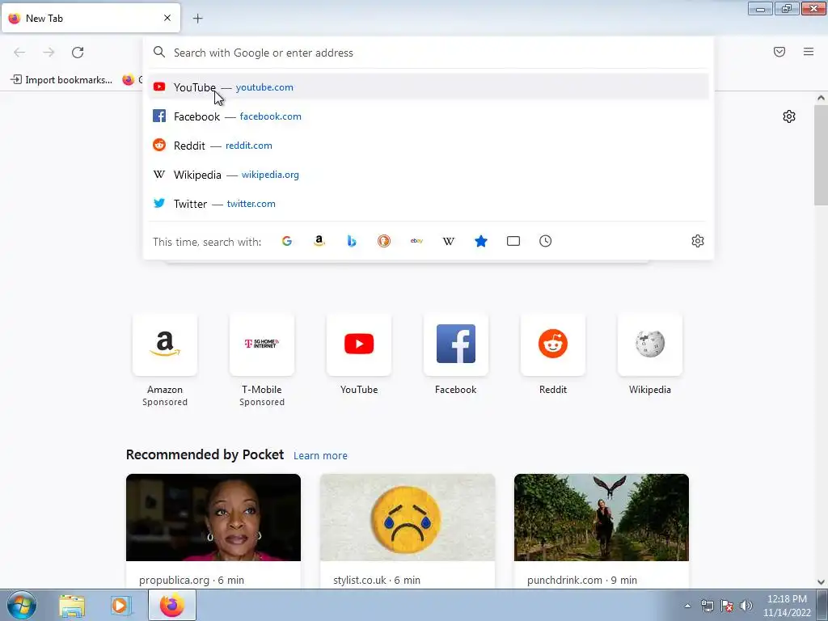Search this time with DuckDuckGo
The image size is (828, 621).
coord(384,241)
